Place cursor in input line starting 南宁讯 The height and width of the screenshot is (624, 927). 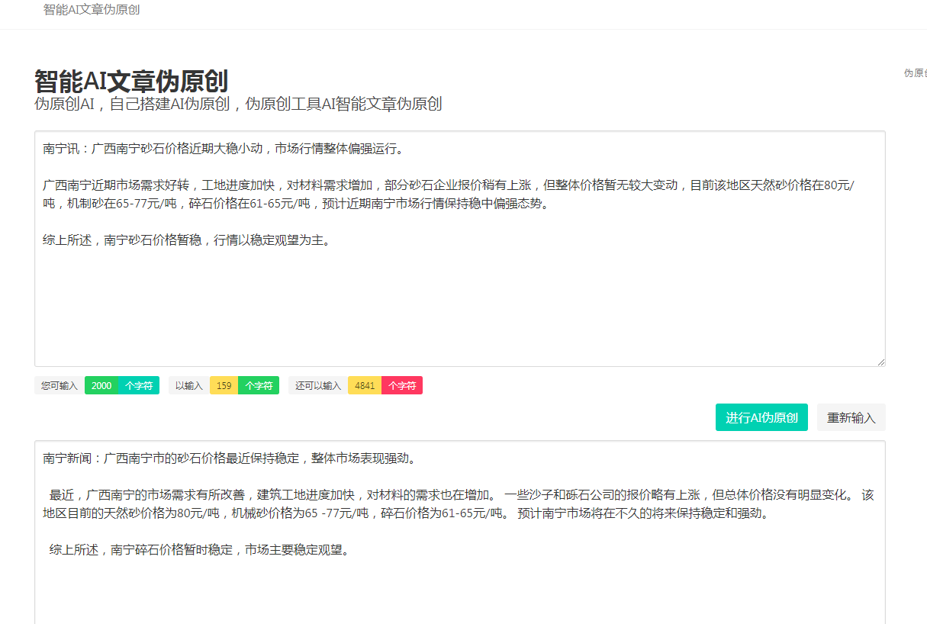tap(221, 149)
